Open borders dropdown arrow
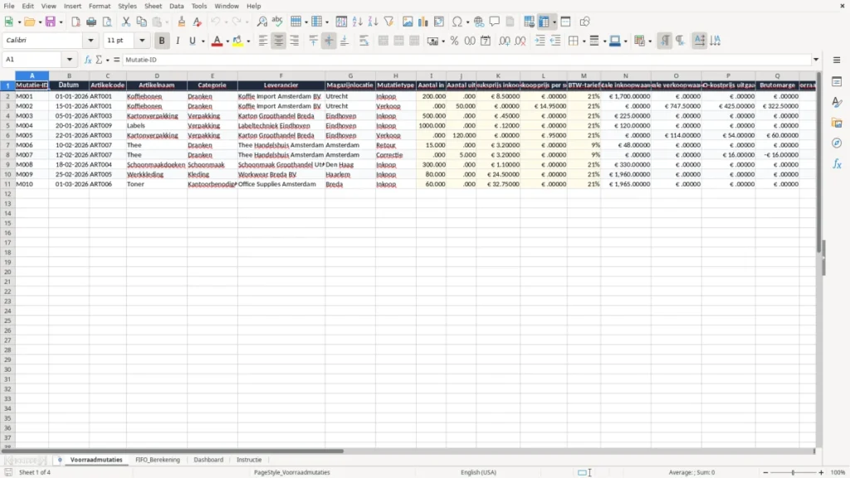Screen dimensions: 850x478 (584, 41)
